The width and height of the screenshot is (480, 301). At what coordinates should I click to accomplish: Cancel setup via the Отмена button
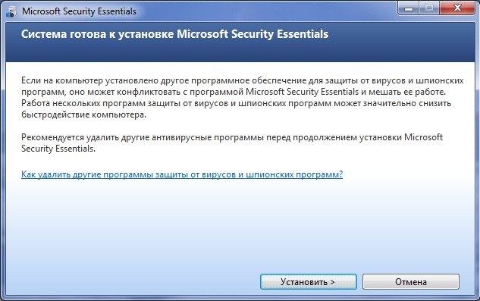coord(411,282)
